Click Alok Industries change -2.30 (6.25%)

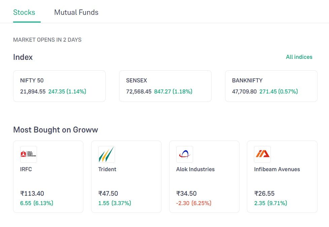click(194, 203)
